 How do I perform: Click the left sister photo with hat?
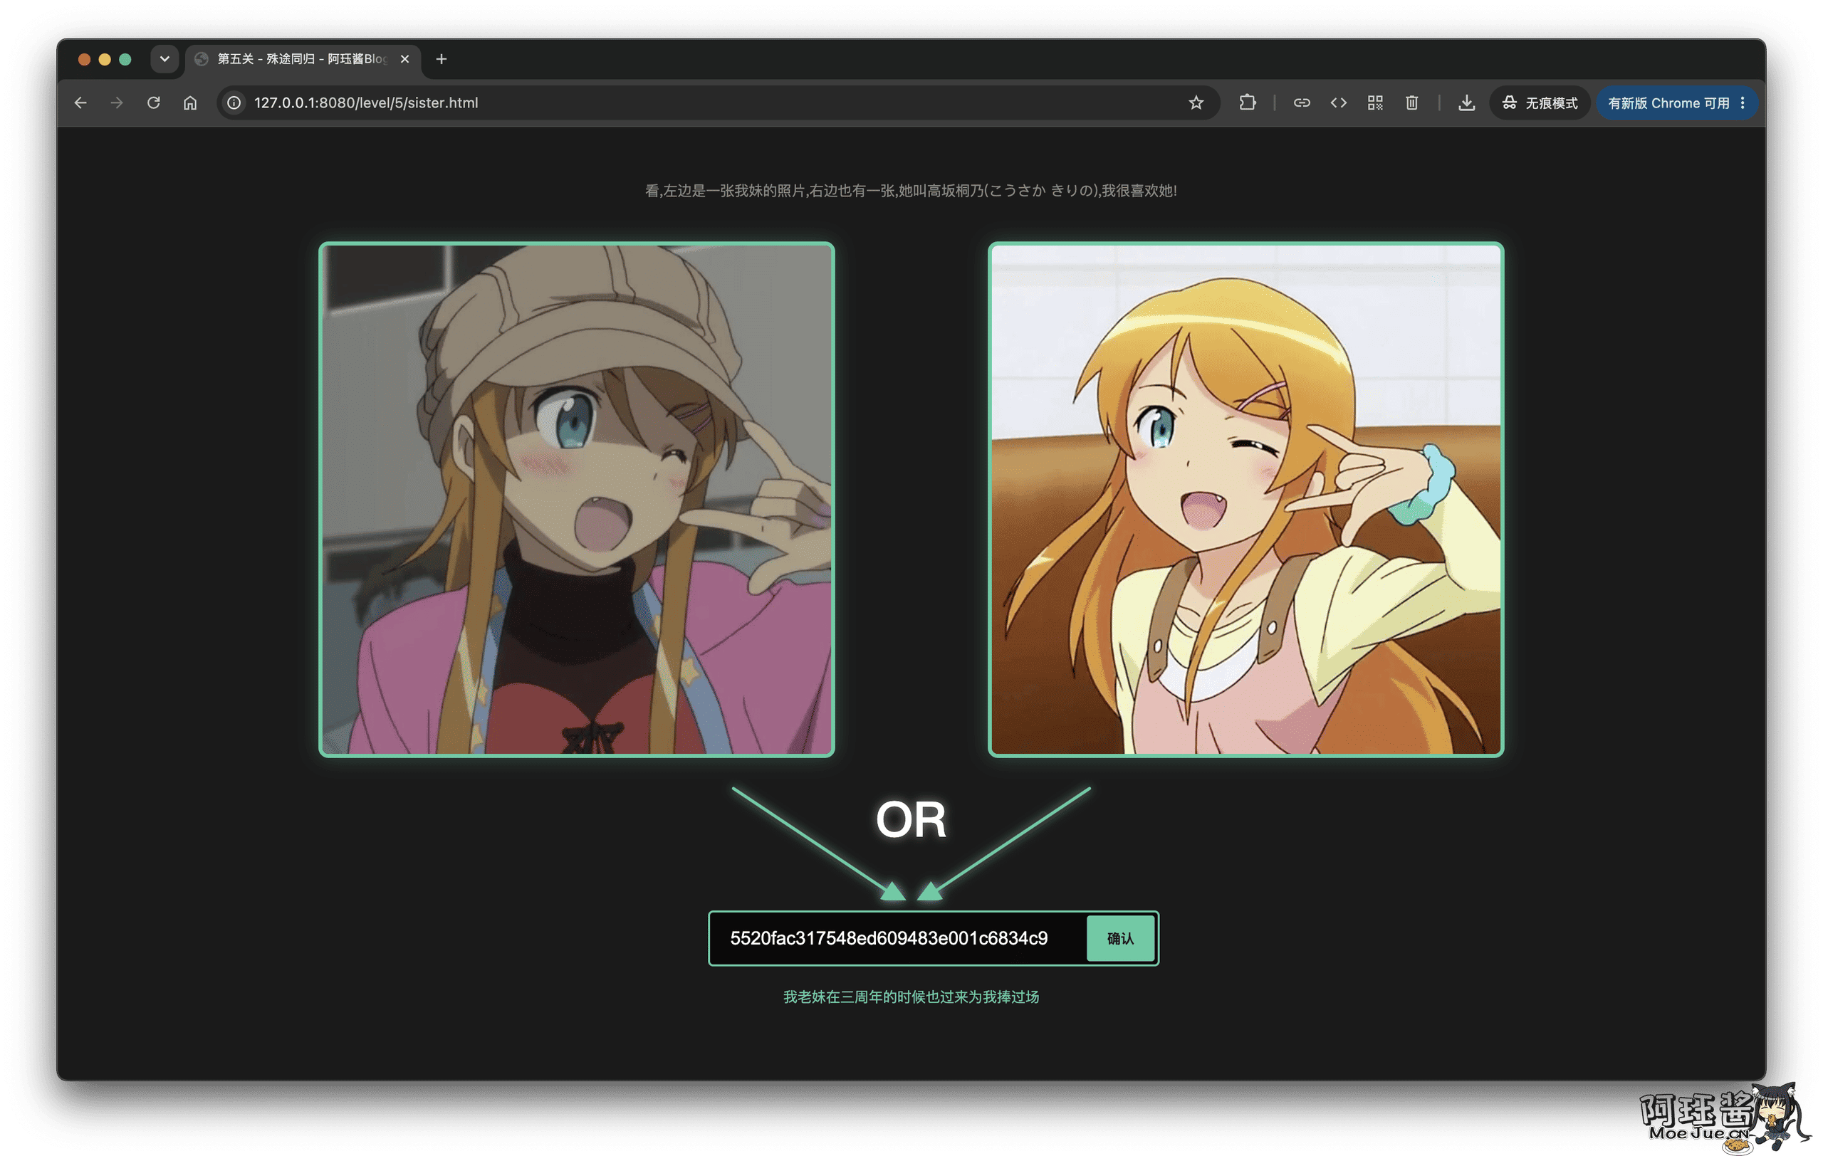tap(577, 499)
